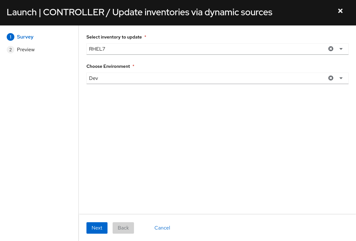Click the 'Select inventory to update' label
356x241 pixels.
click(114, 37)
